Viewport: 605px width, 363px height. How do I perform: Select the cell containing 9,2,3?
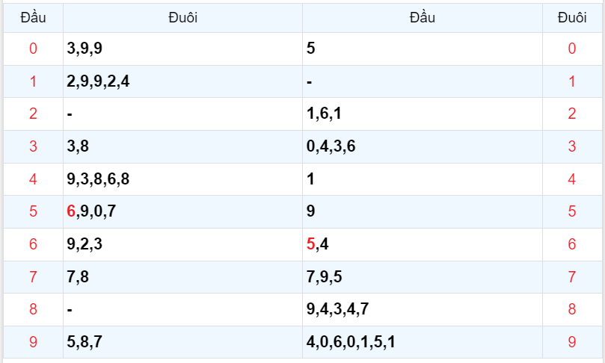[x=85, y=244]
